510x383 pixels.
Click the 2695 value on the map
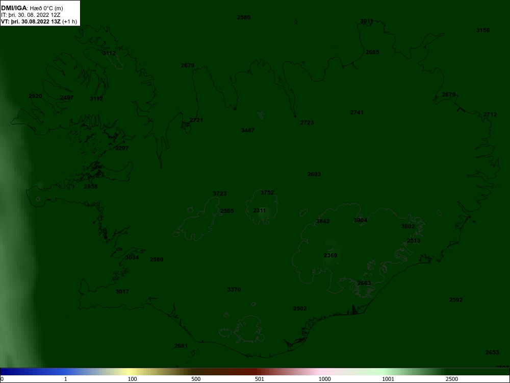[372, 52]
